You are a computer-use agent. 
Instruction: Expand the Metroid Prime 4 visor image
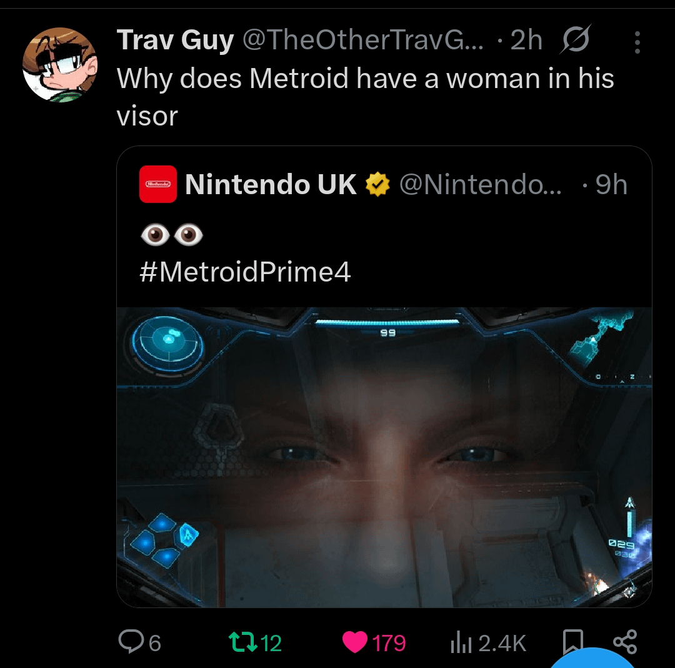coord(384,456)
